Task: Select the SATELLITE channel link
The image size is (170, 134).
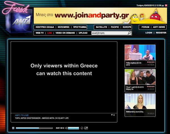Action: coord(101,27)
